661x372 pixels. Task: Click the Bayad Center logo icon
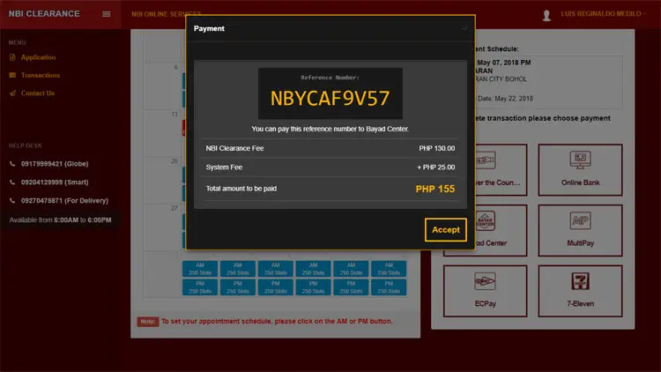tap(486, 220)
